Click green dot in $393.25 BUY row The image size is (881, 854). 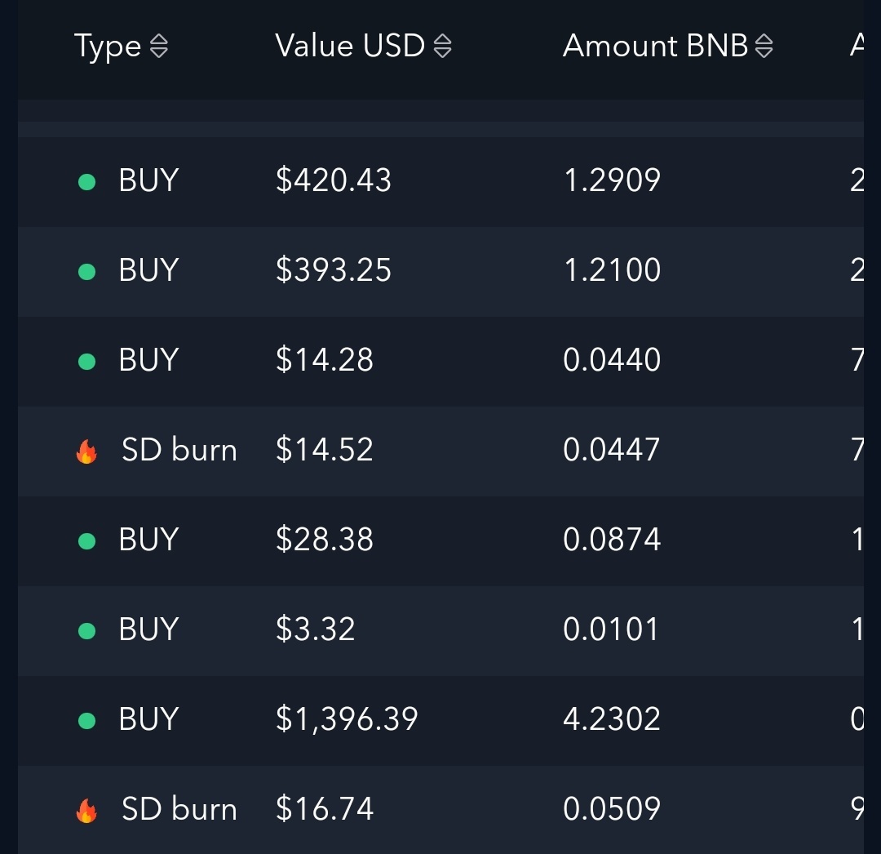pyautogui.click(x=86, y=272)
